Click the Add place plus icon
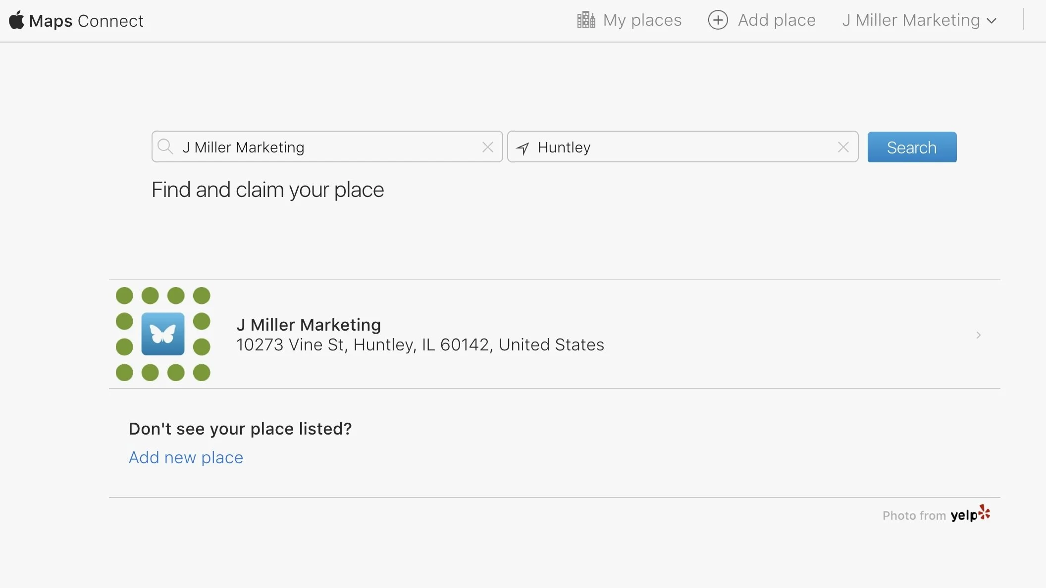This screenshot has width=1046, height=588. click(718, 20)
